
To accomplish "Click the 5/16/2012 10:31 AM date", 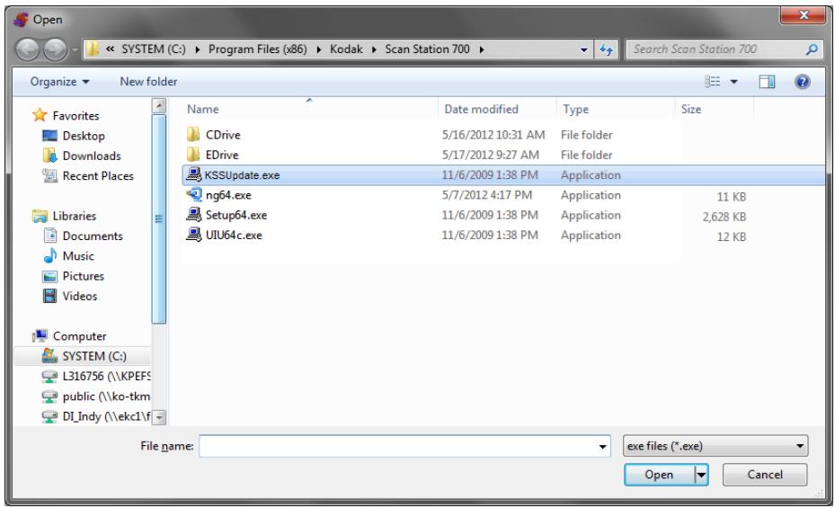I will [x=493, y=134].
